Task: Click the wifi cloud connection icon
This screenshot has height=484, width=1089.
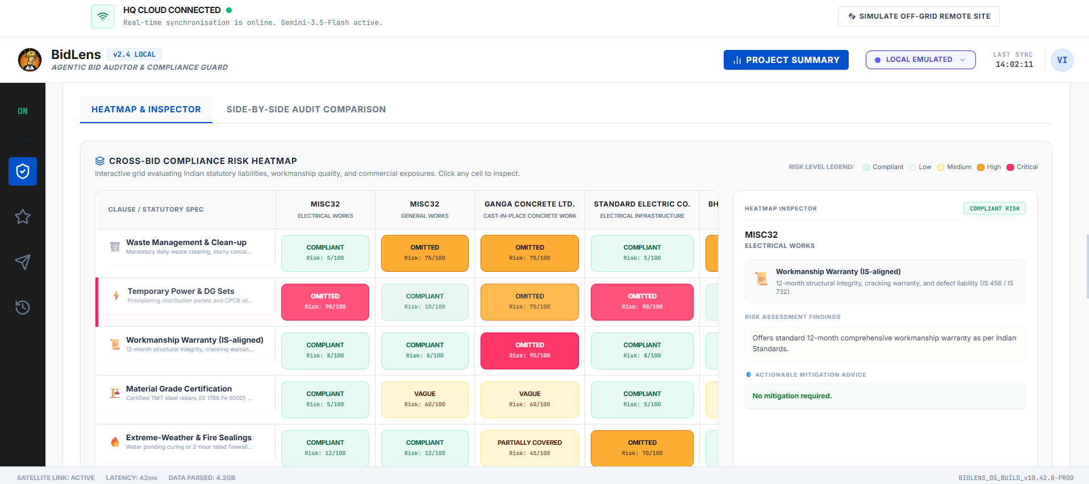Action: pos(103,16)
